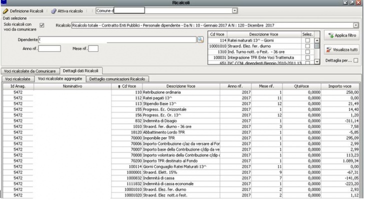Open the Dipendente combo box arrow
Image resolution: width=365 pixels, height=200 pixels.
click(193, 38)
